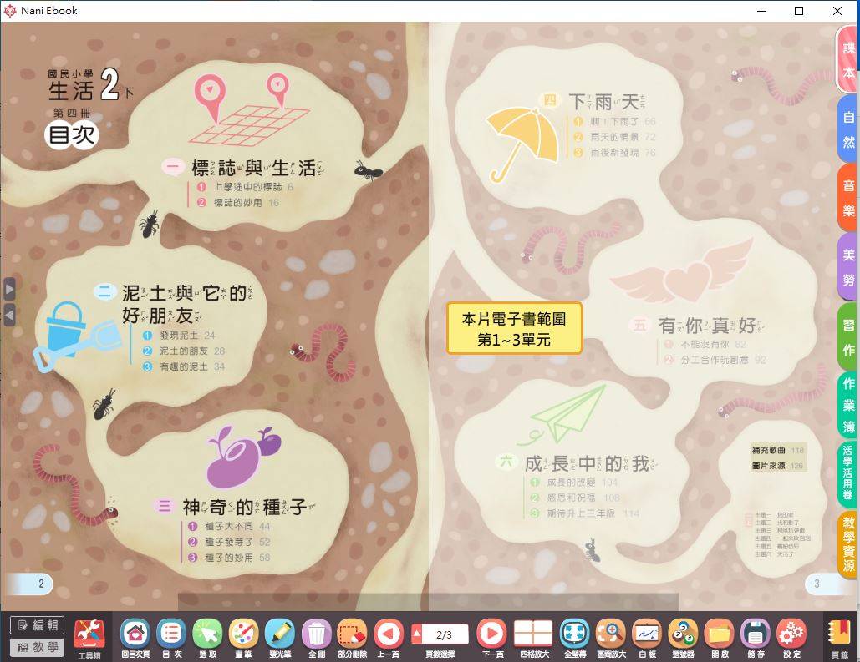Minimize the Nani Ebook window
This screenshot has height=662, width=860.
[761, 10]
